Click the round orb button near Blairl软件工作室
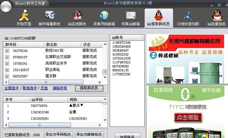This screenshot has width=228, height=138. pyautogui.click(x=6, y=6)
